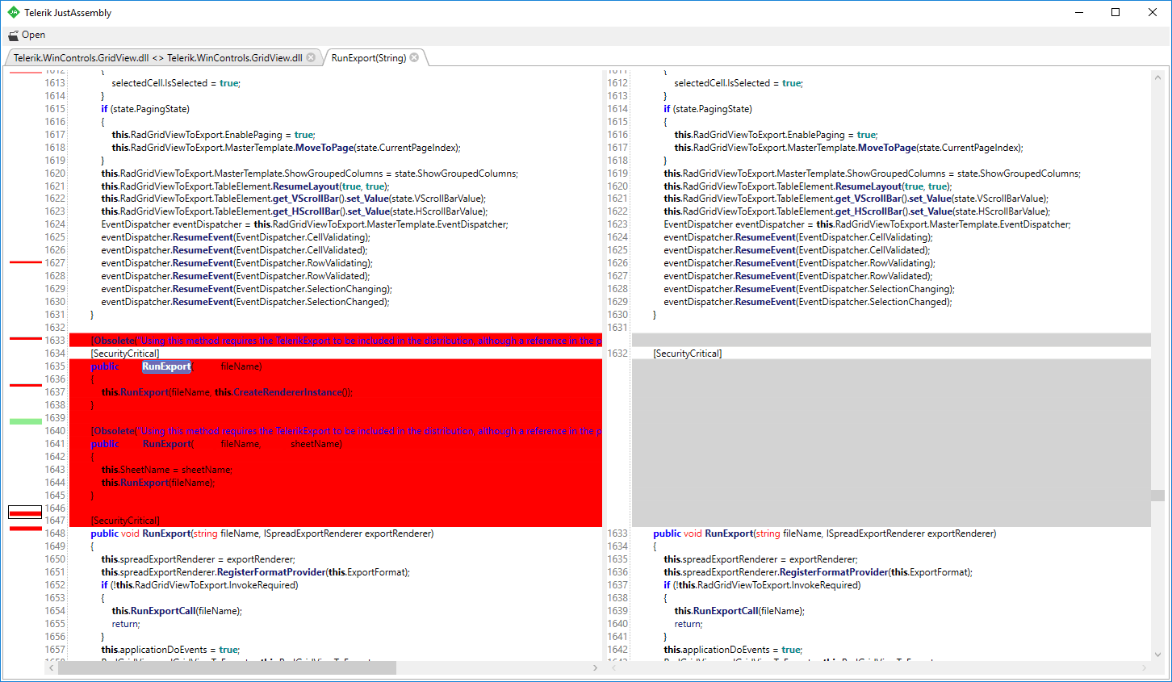Click the [SecurityCritical] attribute in the right pane
This screenshot has height=682, width=1172.
(688, 354)
